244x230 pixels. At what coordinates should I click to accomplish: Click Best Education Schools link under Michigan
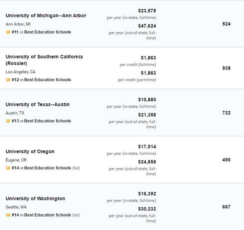point(48,32)
